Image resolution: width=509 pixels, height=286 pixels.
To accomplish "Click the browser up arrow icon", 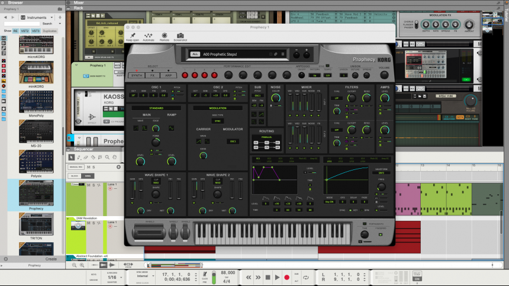I will click(x=60, y=17).
